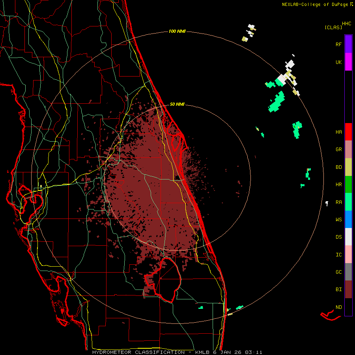Click the HR dark green legend swatch
355x355 pixels.
[348, 185]
